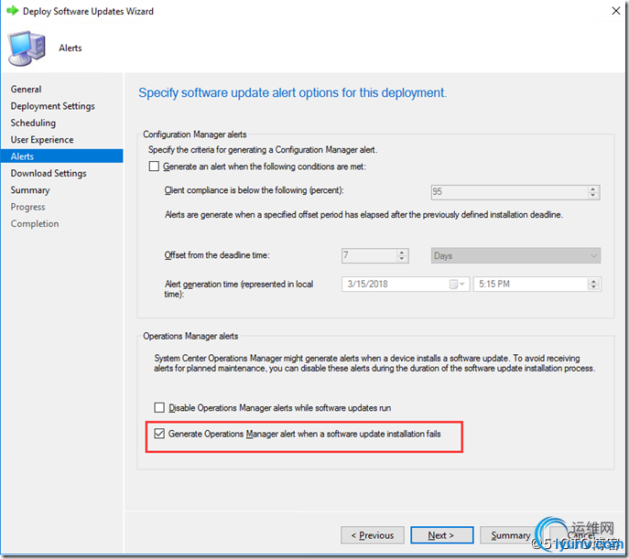Open the User Experience step
The width and height of the screenshot is (629, 559).
click(x=42, y=139)
